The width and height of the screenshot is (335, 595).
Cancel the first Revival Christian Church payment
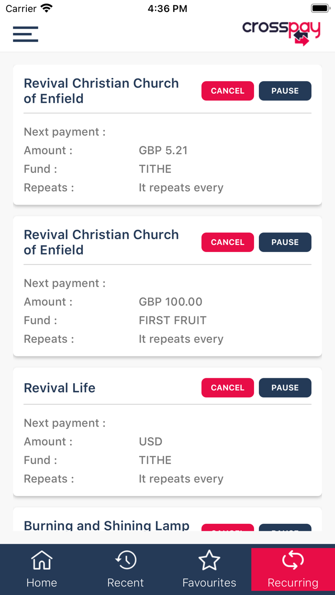point(227,90)
